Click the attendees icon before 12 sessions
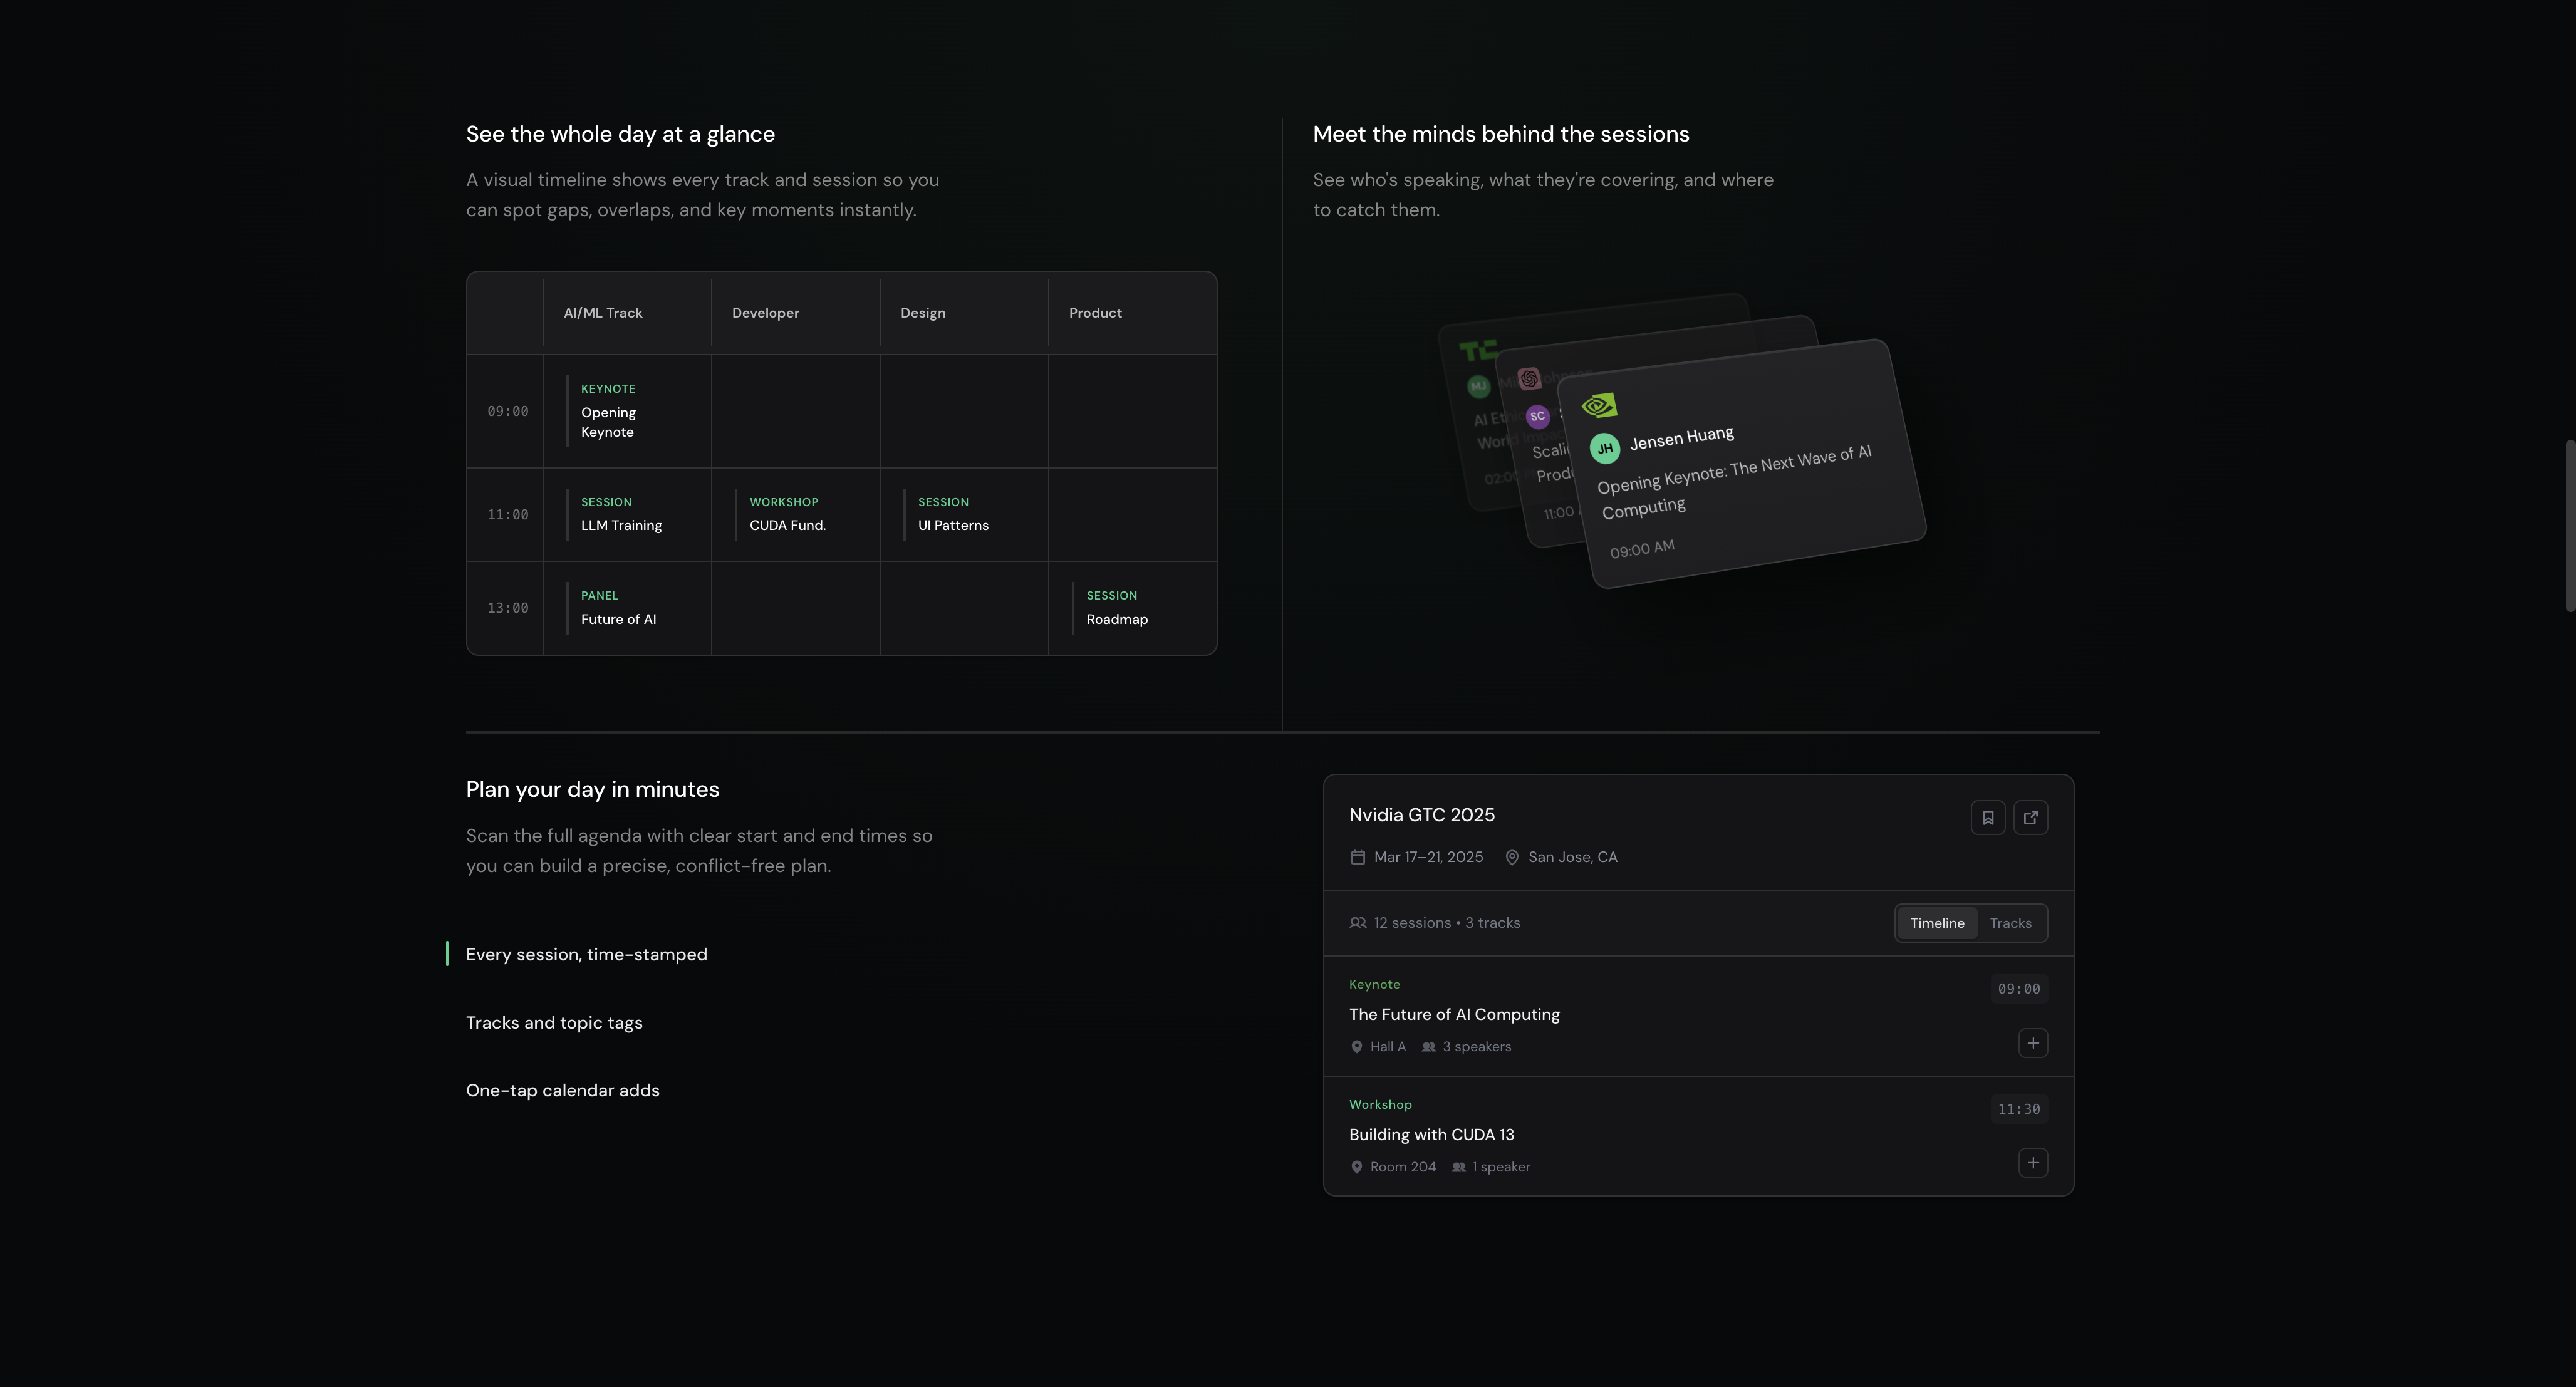Image resolution: width=2576 pixels, height=1387 pixels. tap(1358, 922)
